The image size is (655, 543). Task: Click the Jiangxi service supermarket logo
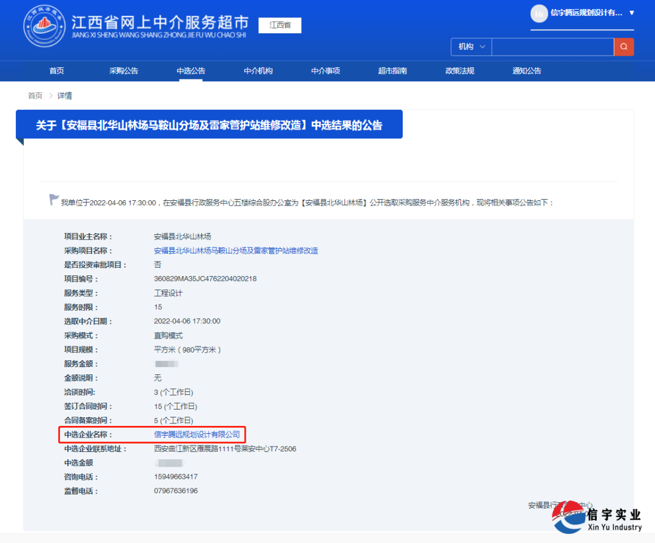[44, 27]
